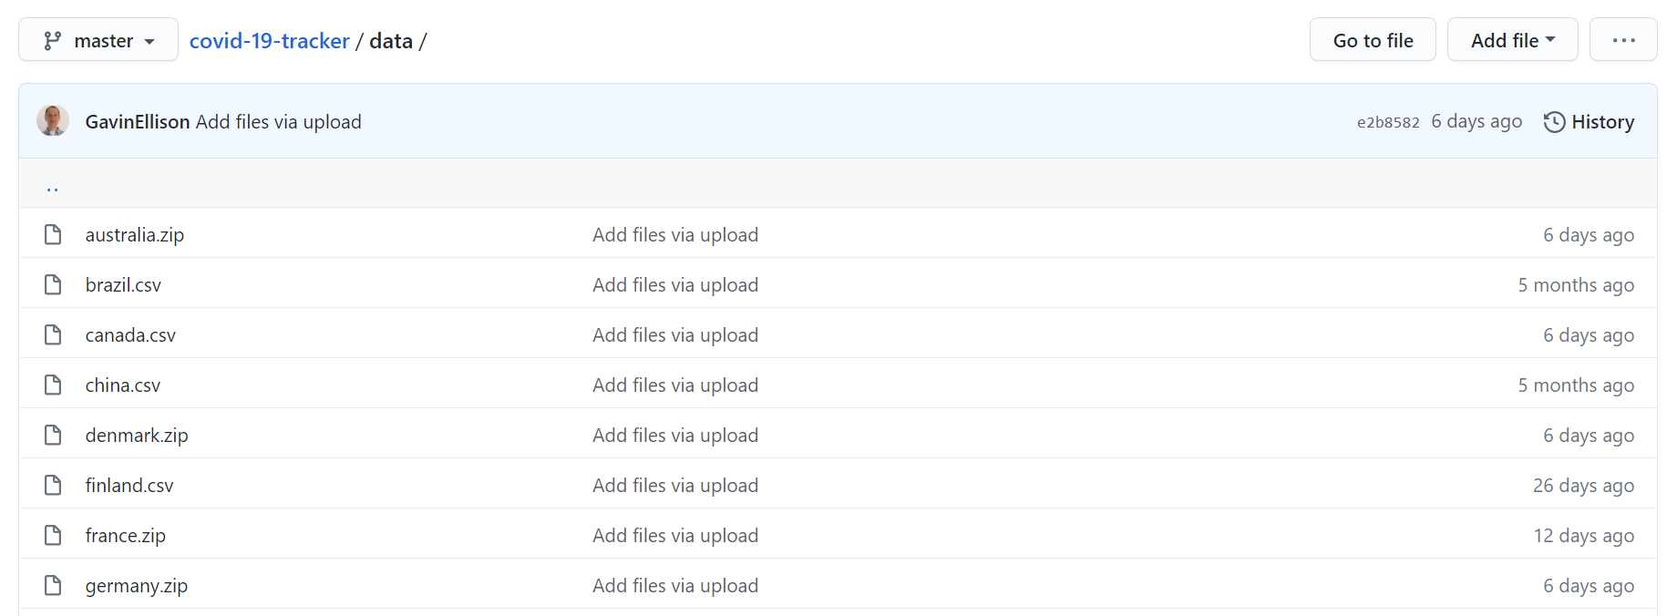The image size is (1677, 616).
Task: Open the commit History view
Action: [x=1603, y=121]
